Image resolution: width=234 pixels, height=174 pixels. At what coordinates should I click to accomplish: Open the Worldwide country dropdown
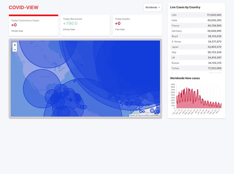click(x=152, y=7)
